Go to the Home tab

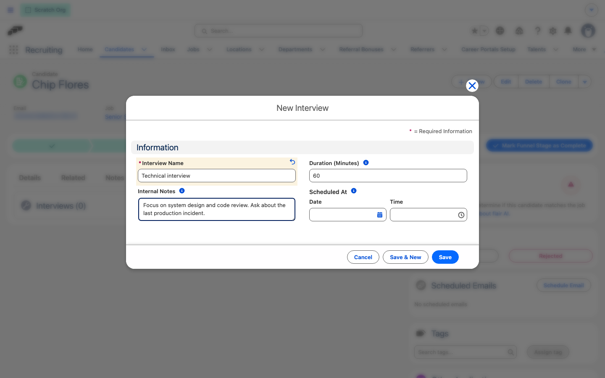click(85, 50)
